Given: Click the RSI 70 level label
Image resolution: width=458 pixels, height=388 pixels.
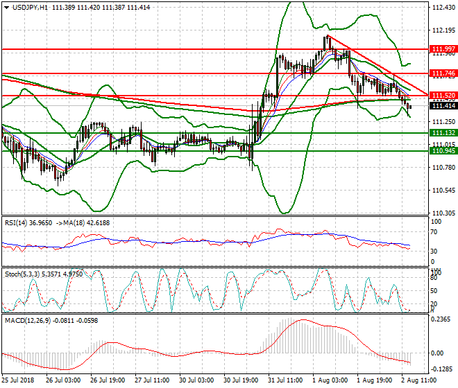Looking at the screenshot, I should pos(434,232).
